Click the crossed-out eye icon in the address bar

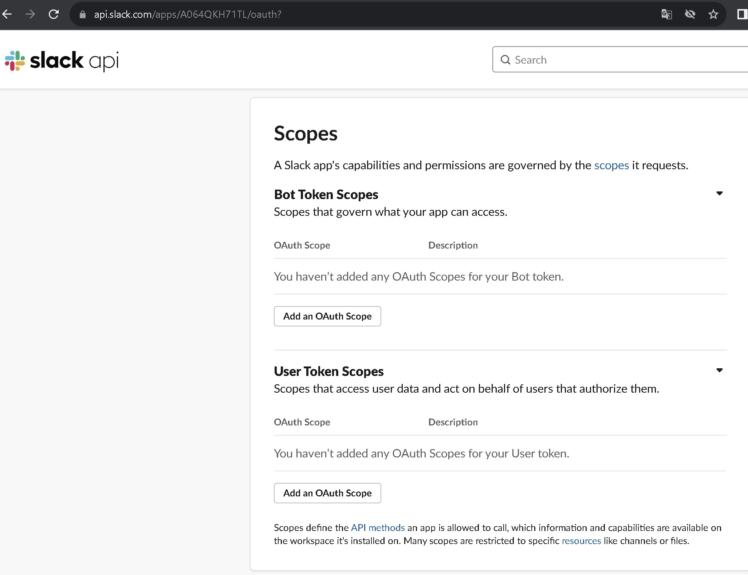point(690,14)
